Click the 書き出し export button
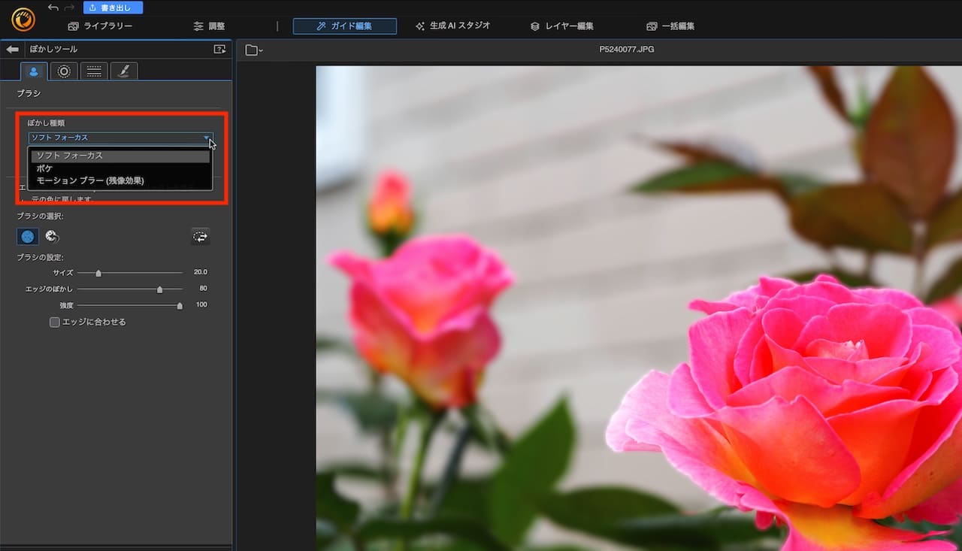 [113, 8]
